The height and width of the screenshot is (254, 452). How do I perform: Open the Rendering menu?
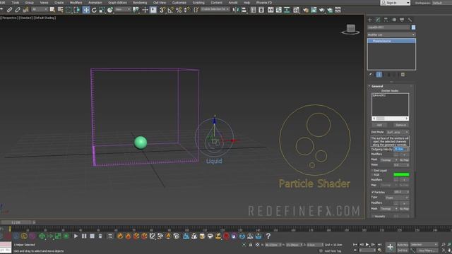(140, 3)
